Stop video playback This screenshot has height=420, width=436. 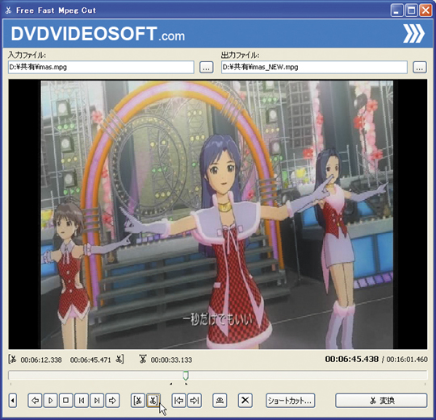(66, 401)
